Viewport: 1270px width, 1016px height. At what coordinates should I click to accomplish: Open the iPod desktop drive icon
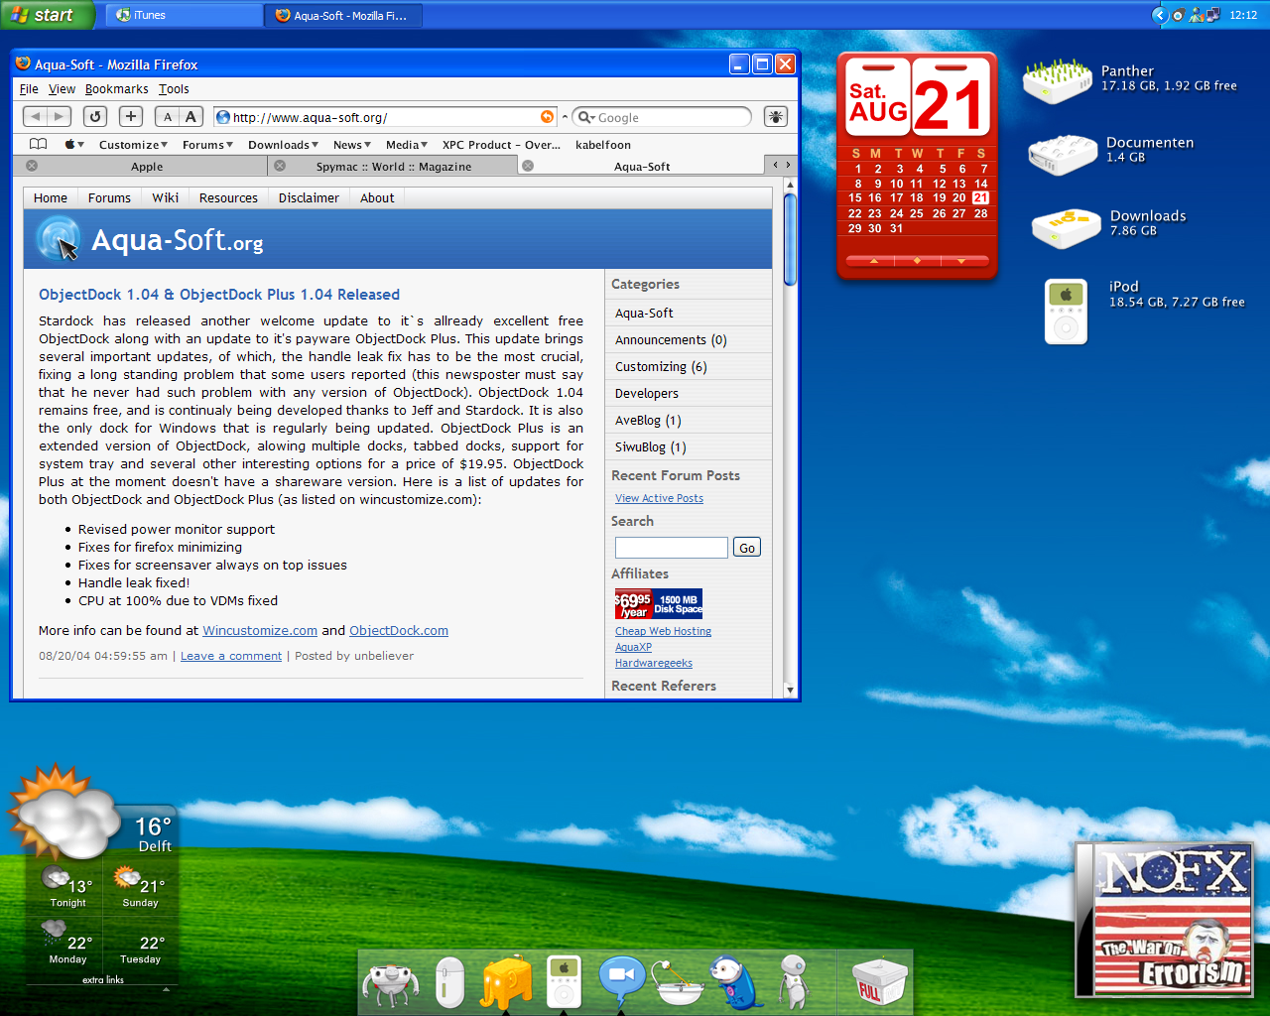tap(1066, 312)
